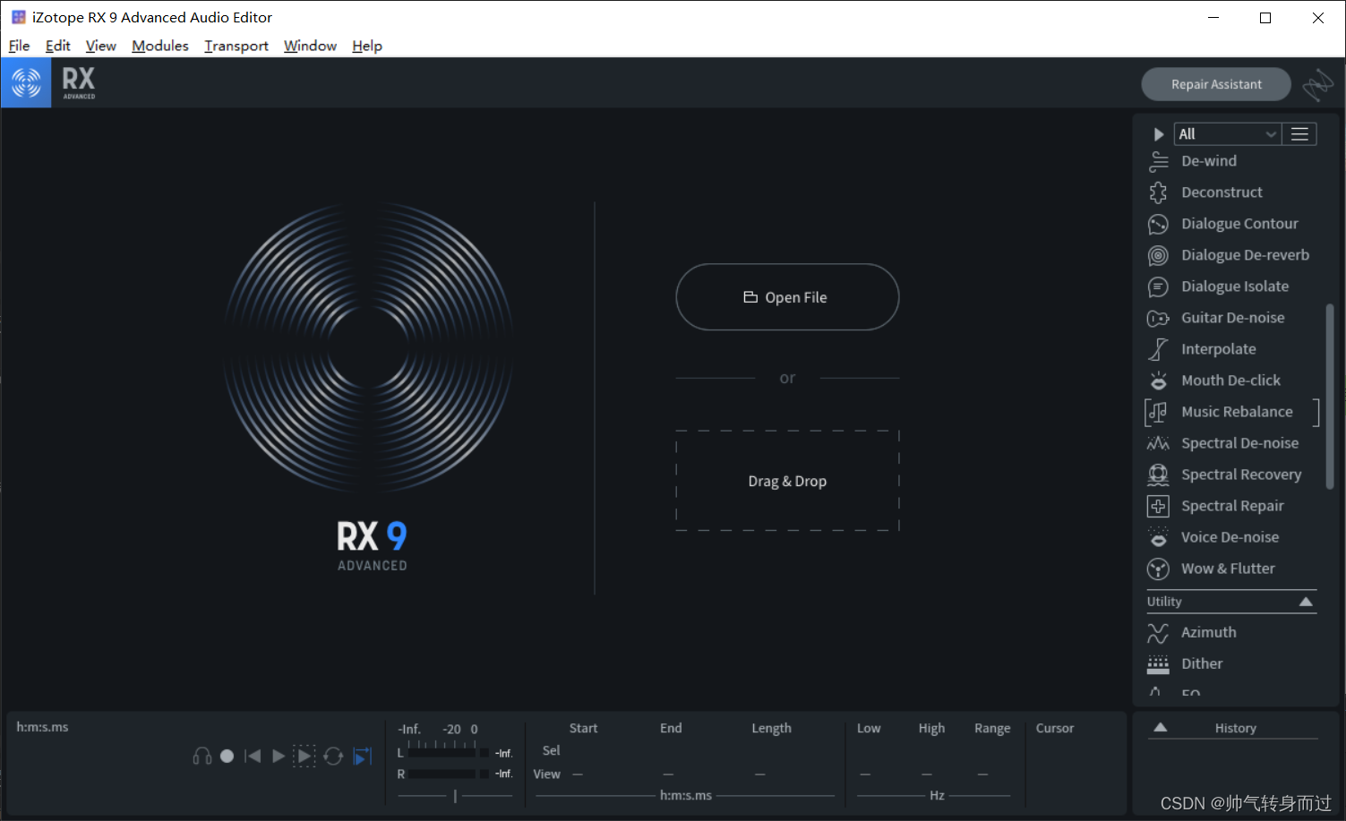Open the Interpolate module icon
The image size is (1346, 821).
click(x=1158, y=349)
